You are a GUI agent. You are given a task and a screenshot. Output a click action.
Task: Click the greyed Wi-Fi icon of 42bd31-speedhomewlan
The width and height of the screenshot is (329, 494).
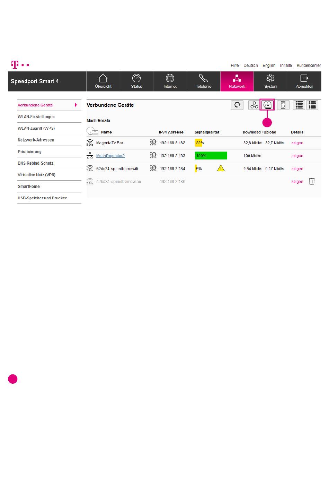[90, 181]
